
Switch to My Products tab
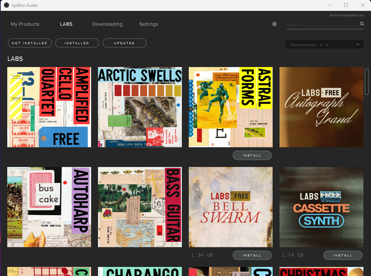25,24
